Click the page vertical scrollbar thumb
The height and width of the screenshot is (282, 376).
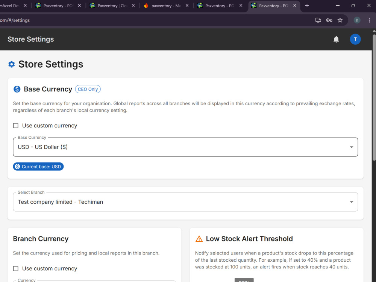pyautogui.click(x=374, y=97)
